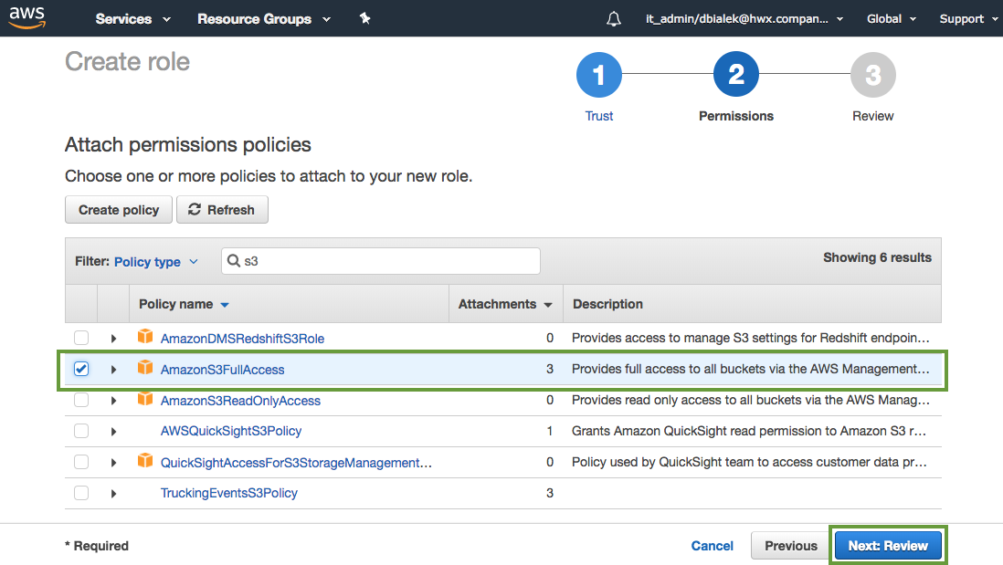Click the orange box icon beside AmazonS3FullAccess

pyautogui.click(x=144, y=369)
